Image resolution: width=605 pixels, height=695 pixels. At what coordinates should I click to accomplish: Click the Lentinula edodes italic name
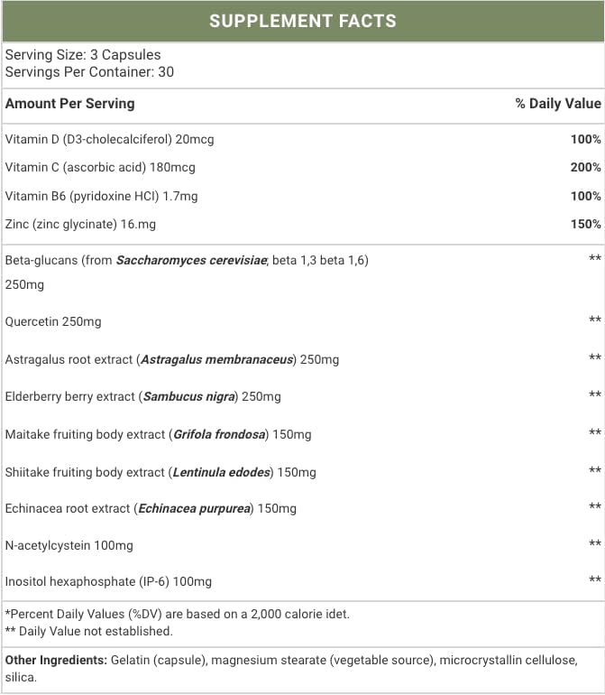pos(222,472)
